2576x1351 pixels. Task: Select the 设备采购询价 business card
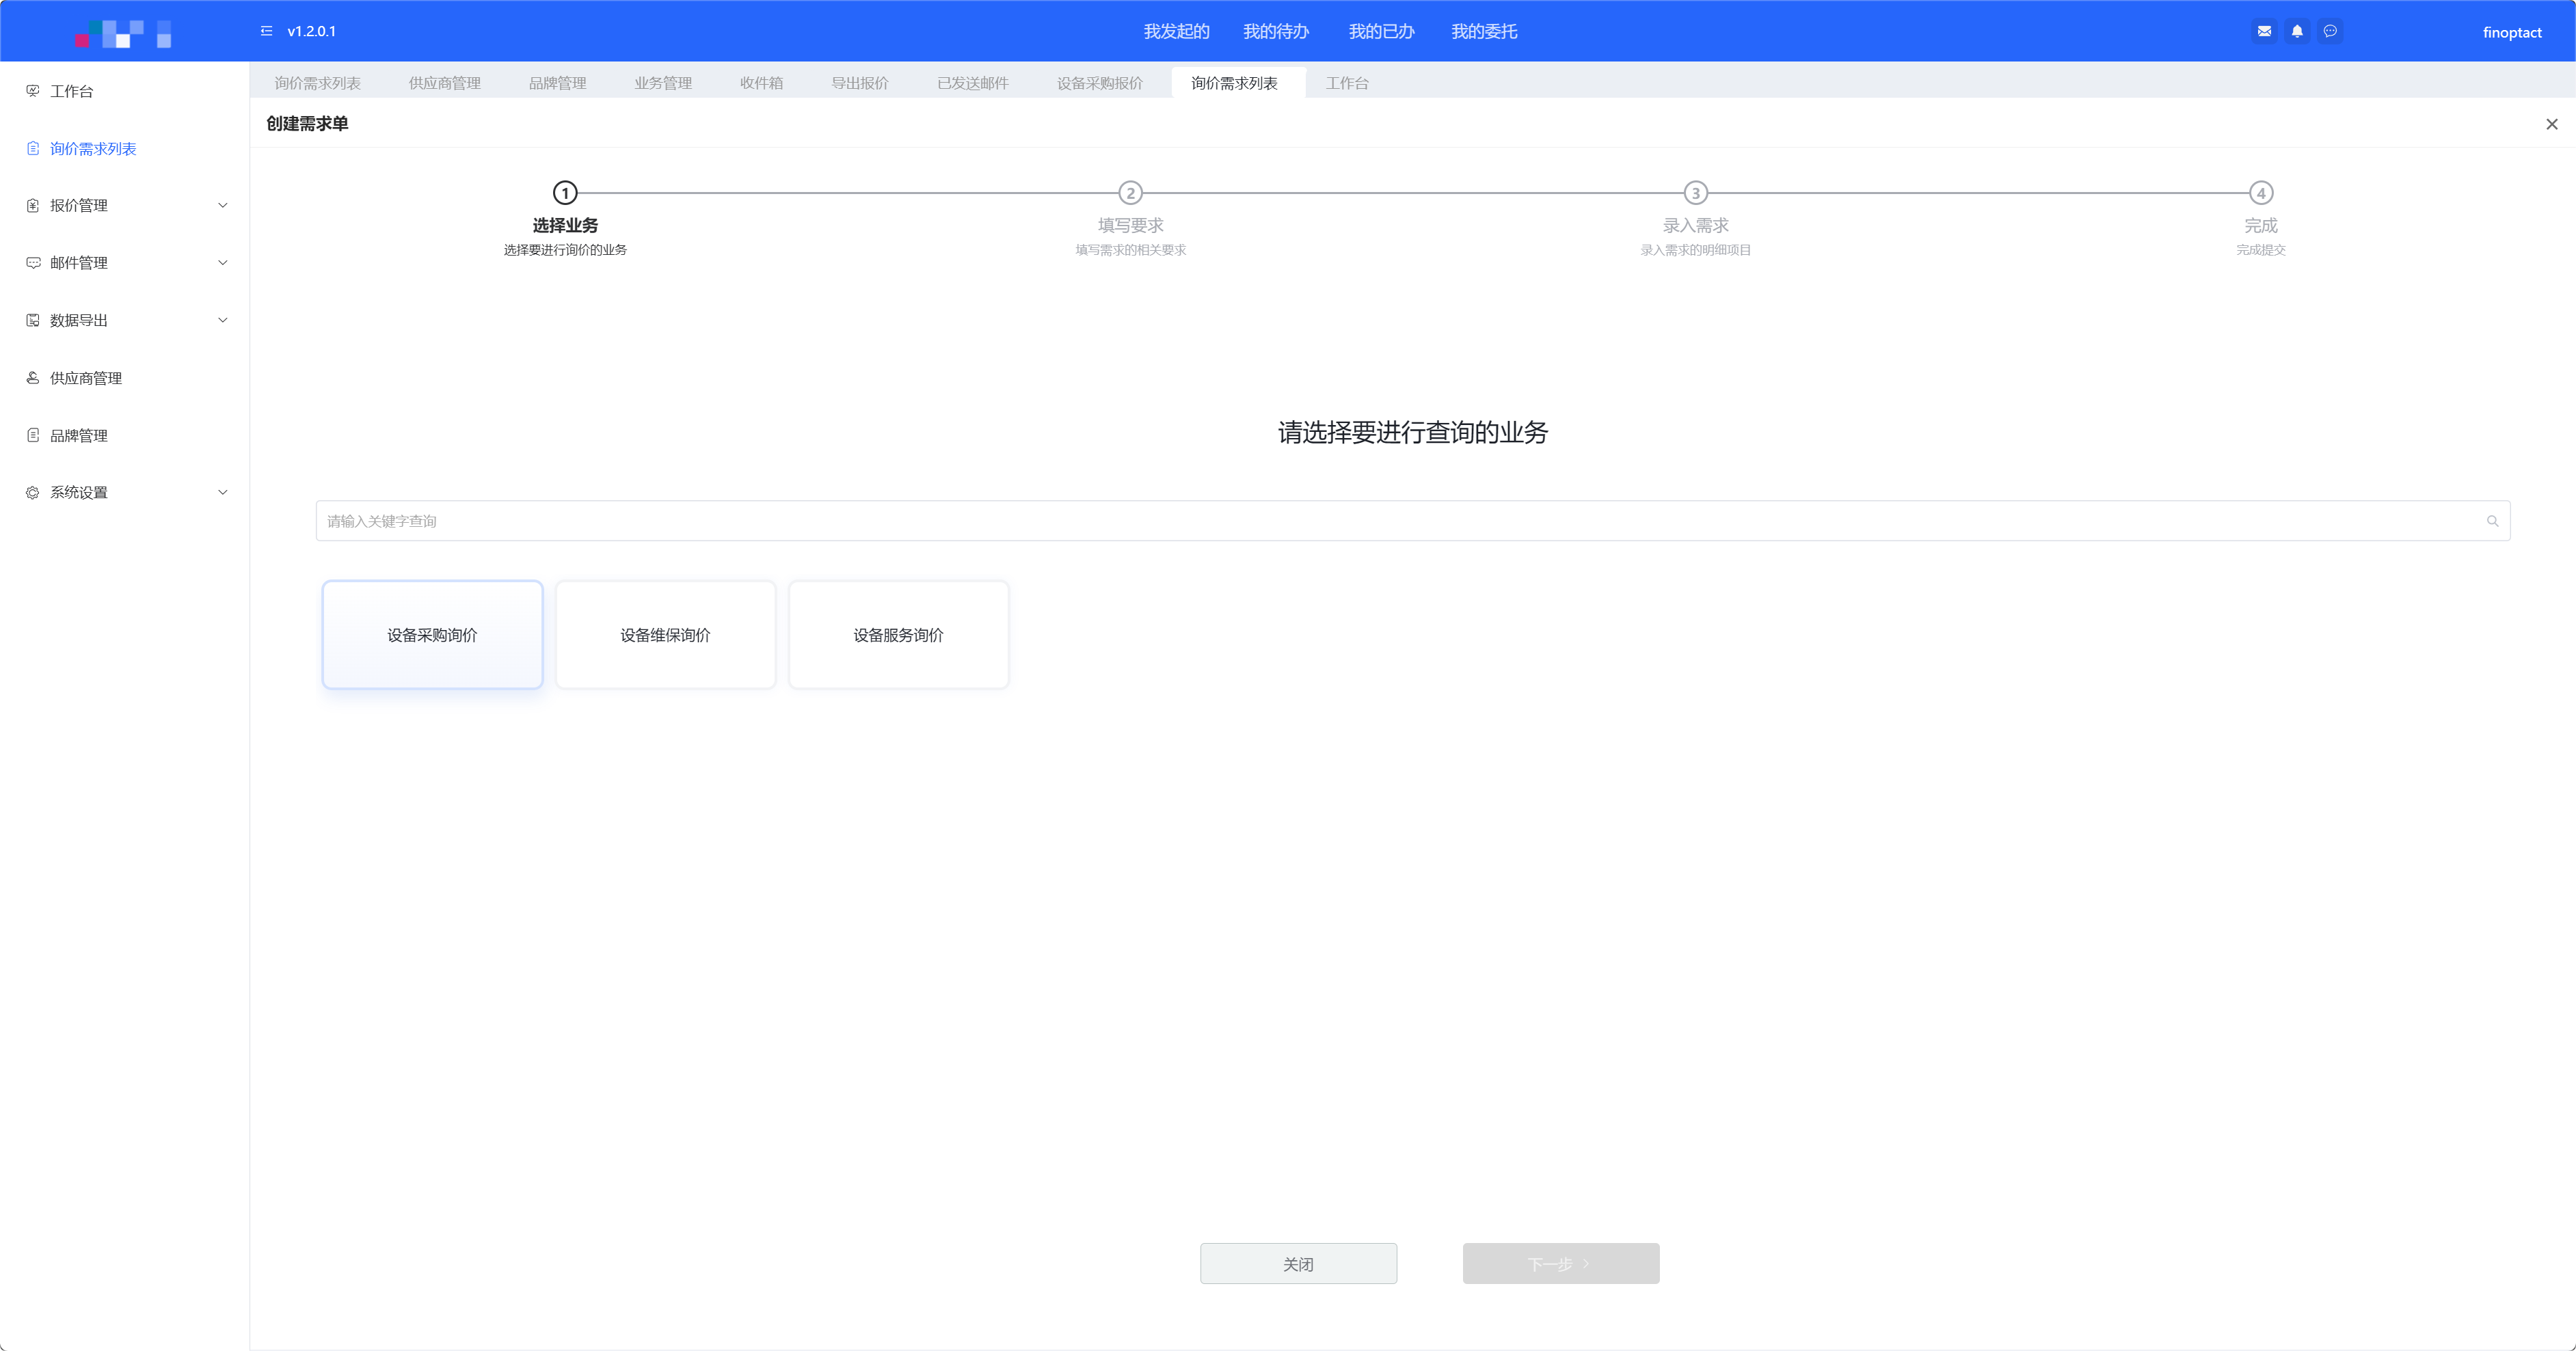point(432,635)
